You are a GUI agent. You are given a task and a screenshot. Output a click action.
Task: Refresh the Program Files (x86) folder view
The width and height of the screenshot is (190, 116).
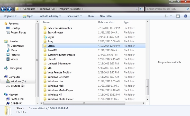pos(141,9)
